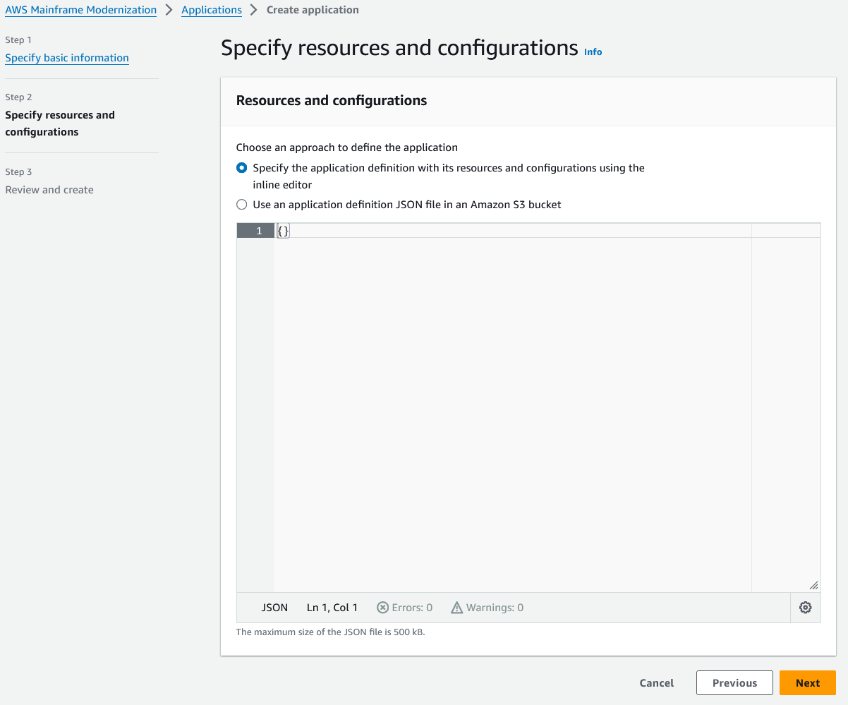
Task: Click the JSON language indicator in status bar
Action: 274,607
